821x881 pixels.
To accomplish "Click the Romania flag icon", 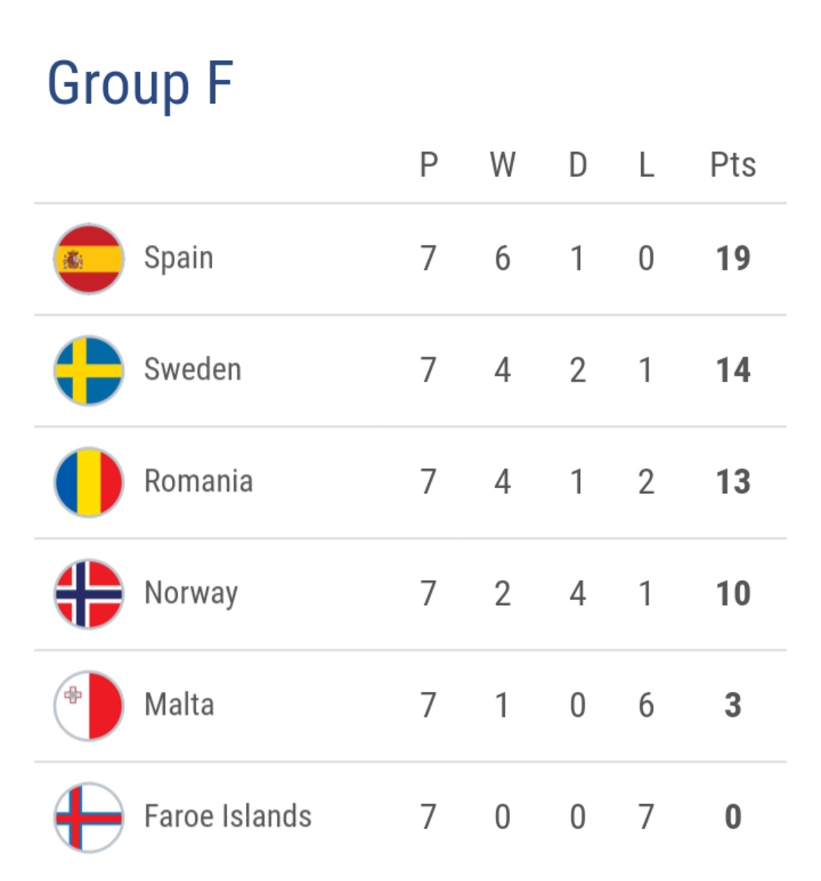I will tap(88, 482).
